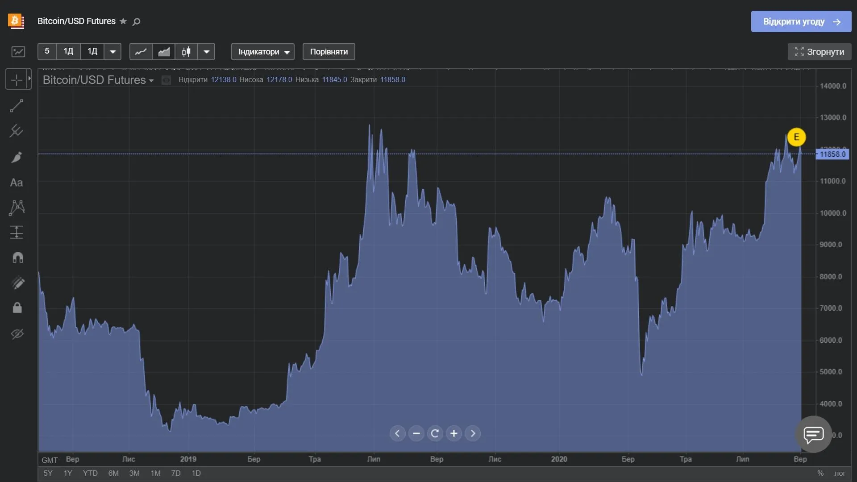Select the YTD time range
This screenshot has width=857, height=482.
click(x=90, y=473)
